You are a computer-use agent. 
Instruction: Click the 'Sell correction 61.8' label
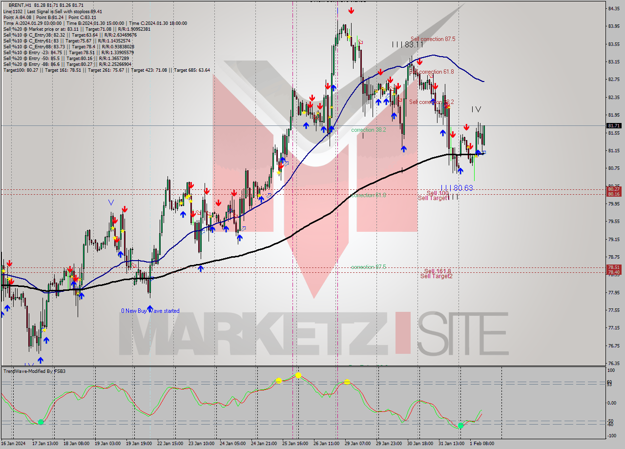click(x=432, y=72)
